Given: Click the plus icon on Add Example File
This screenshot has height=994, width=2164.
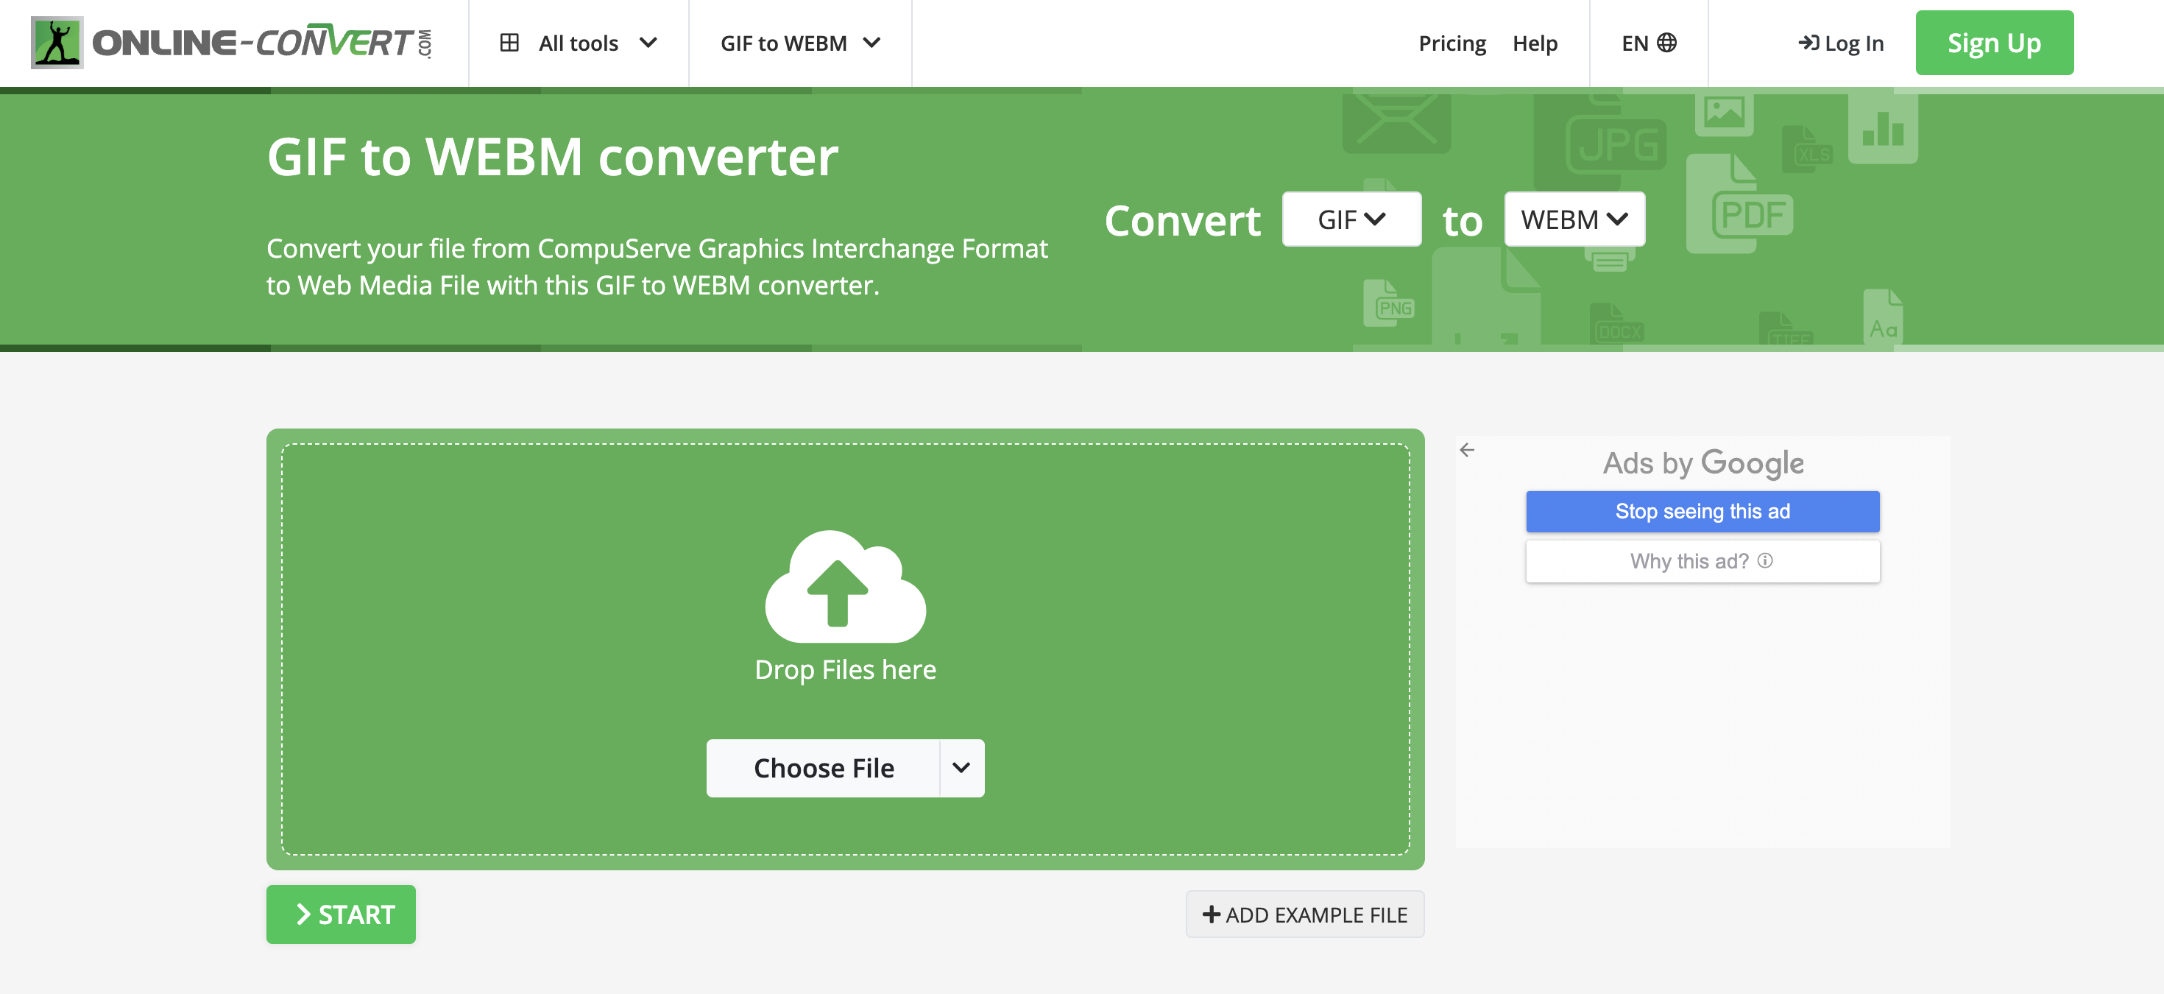Looking at the screenshot, I should point(1211,914).
